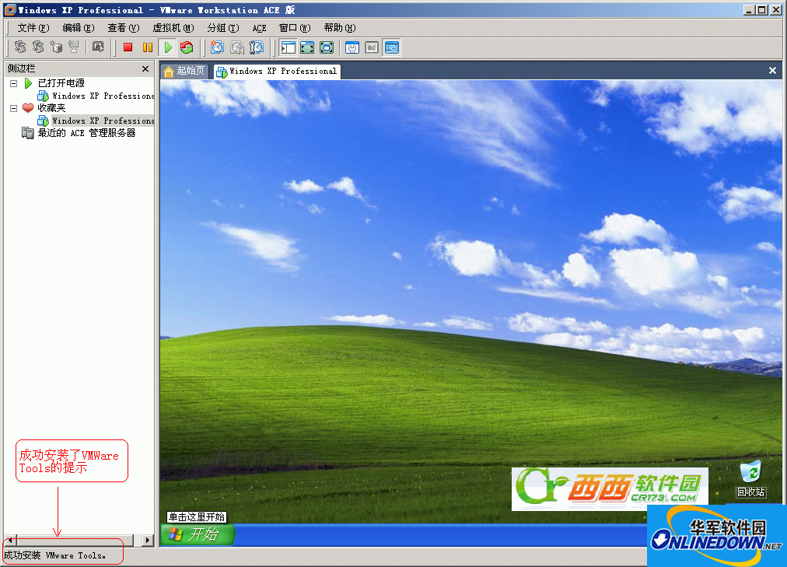Click the orange Suspend button
The width and height of the screenshot is (787, 567).
pos(148,47)
